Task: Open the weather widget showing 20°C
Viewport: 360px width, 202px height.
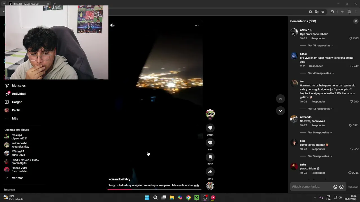Action: (x=13, y=198)
